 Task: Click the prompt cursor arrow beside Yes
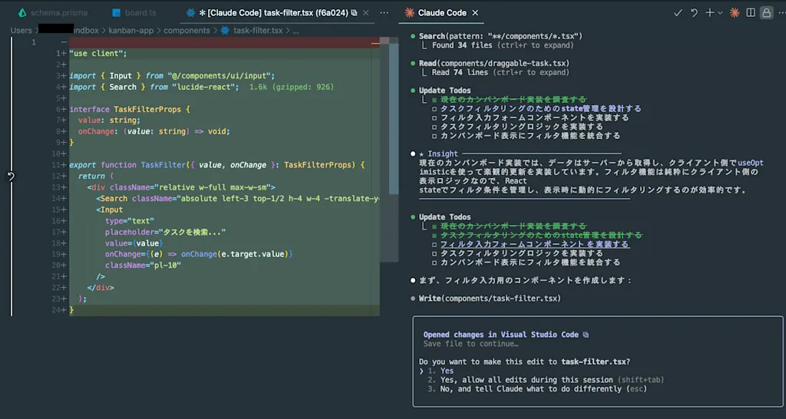click(x=421, y=371)
